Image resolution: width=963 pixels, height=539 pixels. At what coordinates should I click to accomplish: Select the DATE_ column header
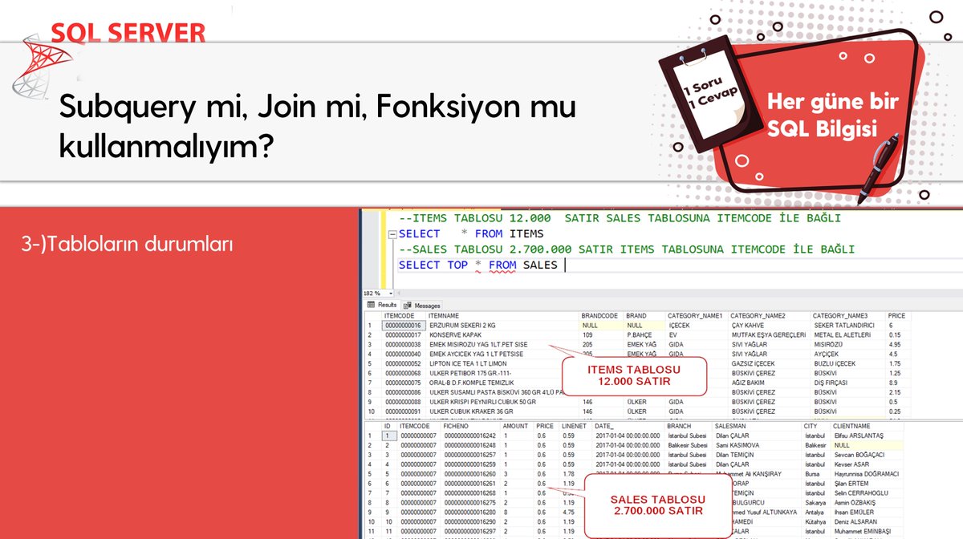click(x=605, y=427)
